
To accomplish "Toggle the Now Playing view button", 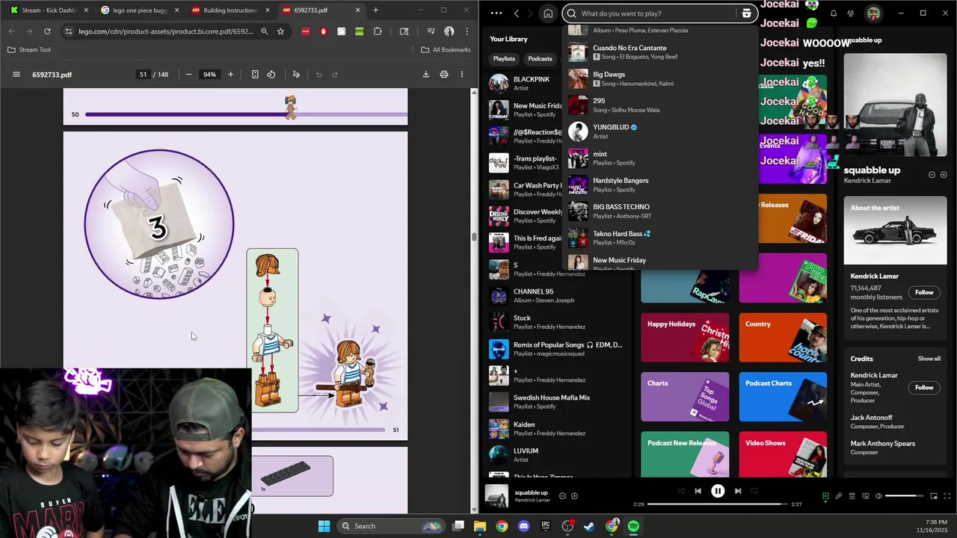I will point(825,496).
